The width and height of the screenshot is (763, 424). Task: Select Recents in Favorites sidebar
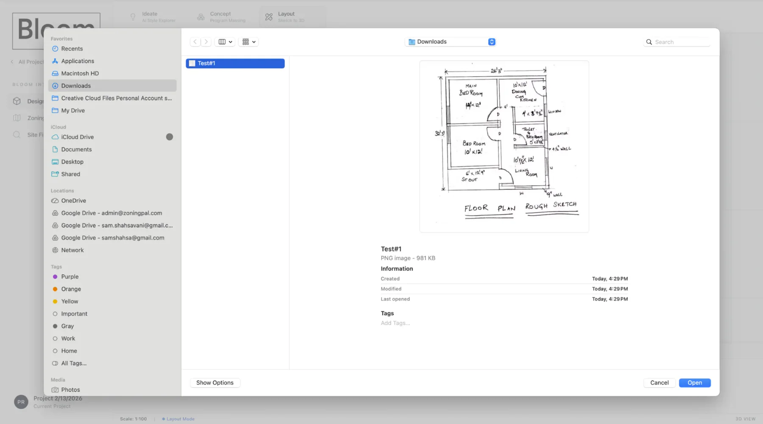coord(71,48)
